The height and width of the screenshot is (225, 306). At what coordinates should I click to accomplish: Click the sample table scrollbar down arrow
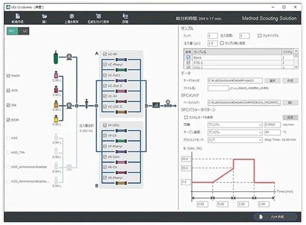pos(296,67)
